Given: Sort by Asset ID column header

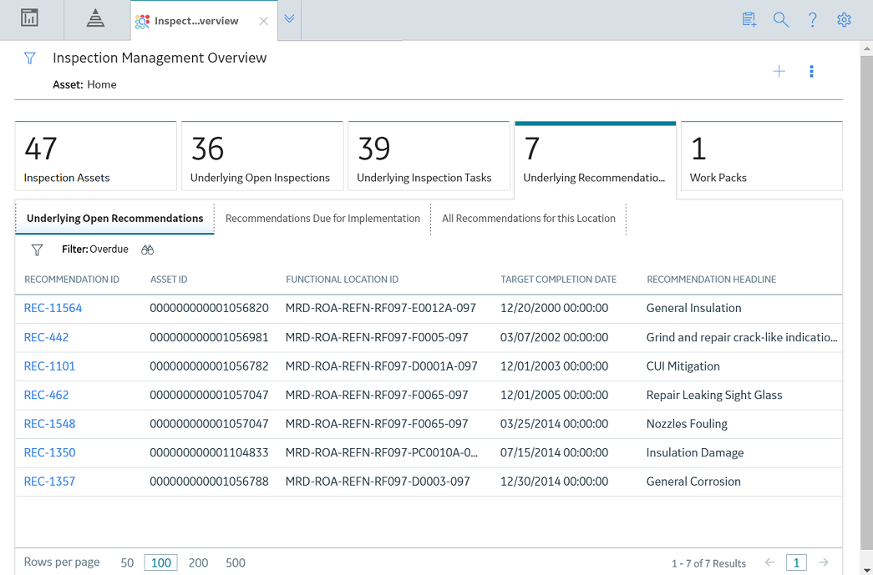Looking at the screenshot, I should pyautogui.click(x=169, y=280).
